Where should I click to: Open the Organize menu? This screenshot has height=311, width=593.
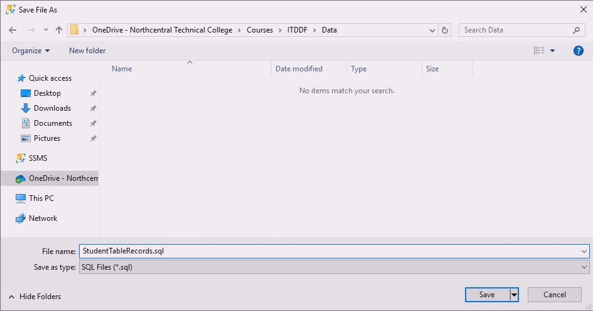pos(31,51)
